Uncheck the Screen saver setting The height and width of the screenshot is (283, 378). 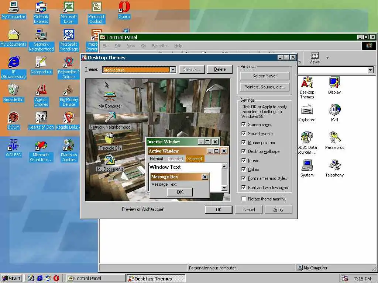click(244, 125)
